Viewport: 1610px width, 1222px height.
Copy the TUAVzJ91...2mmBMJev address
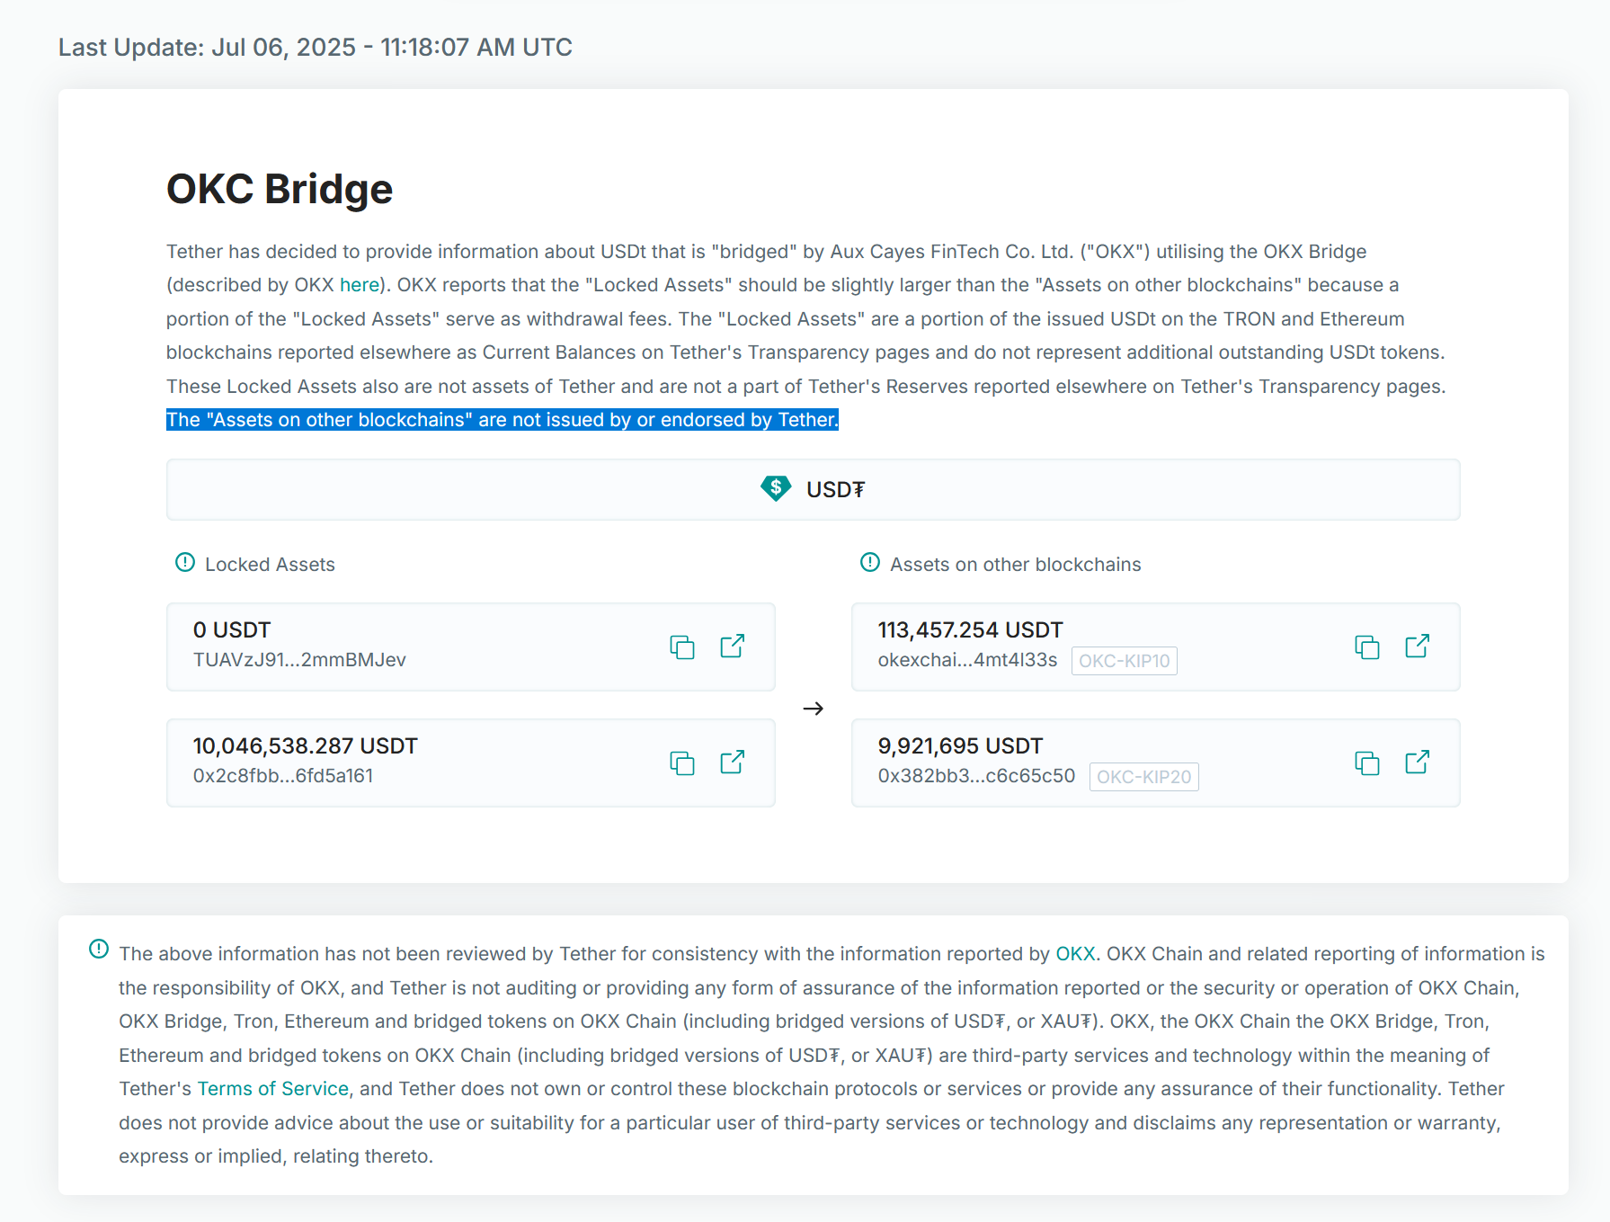click(x=682, y=647)
